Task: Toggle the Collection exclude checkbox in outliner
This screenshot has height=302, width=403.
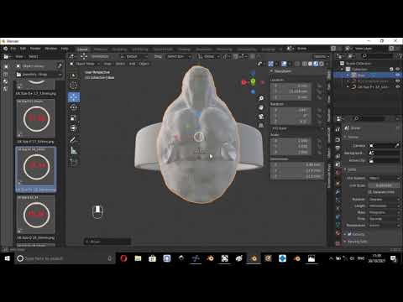Action: coord(391,69)
